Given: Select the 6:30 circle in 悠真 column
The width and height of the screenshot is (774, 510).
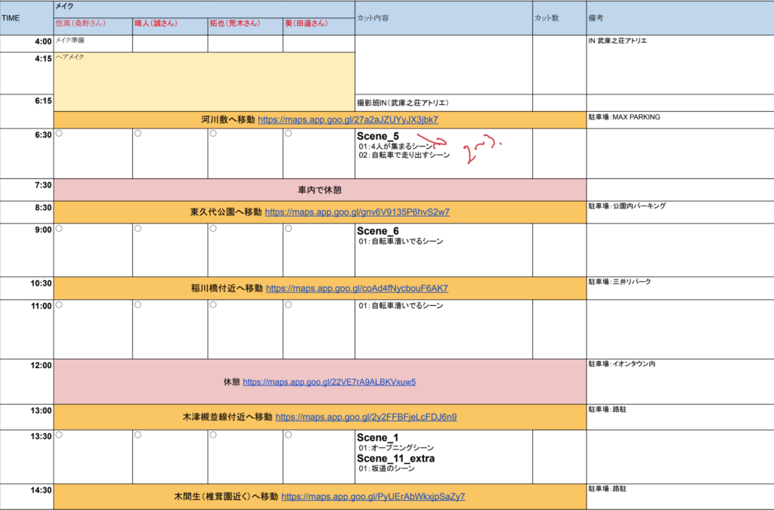Looking at the screenshot, I should pos(59,134).
